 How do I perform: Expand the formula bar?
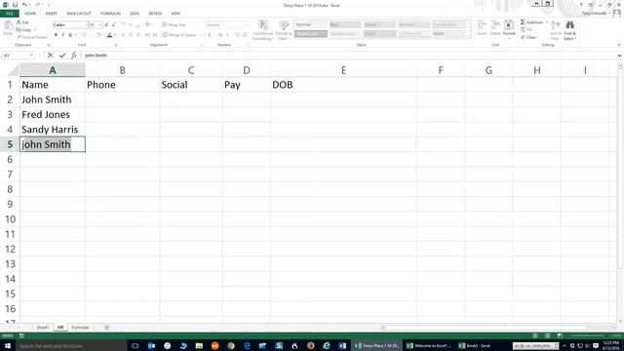(619, 56)
